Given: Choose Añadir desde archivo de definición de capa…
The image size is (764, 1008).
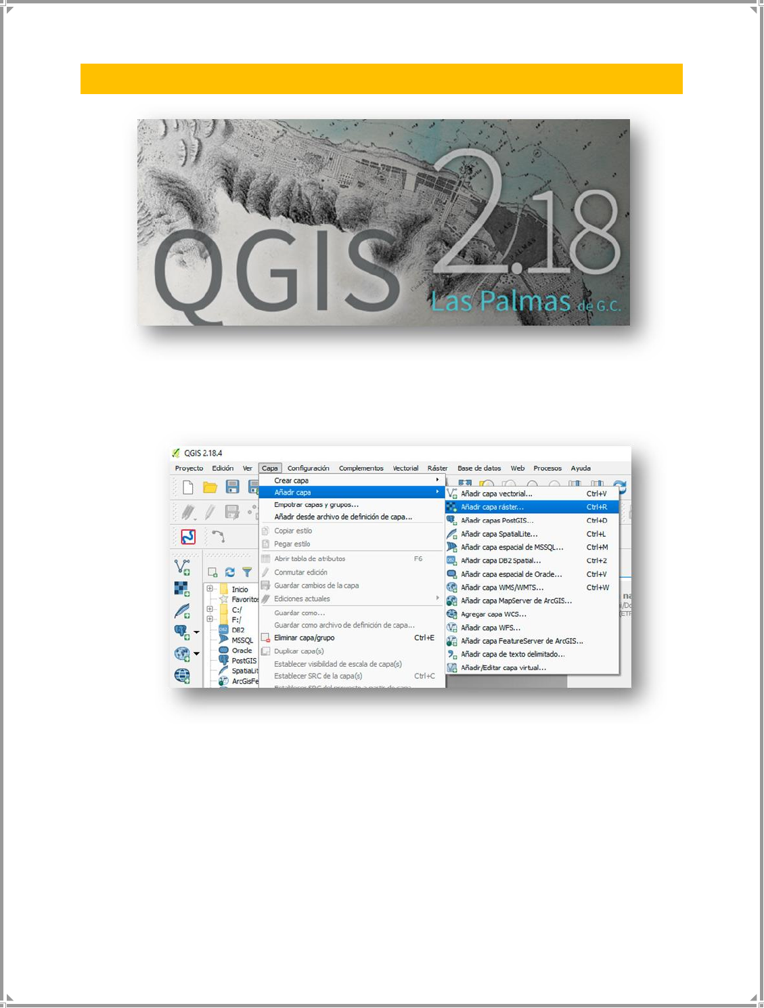Looking at the screenshot, I should (x=352, y=517).
